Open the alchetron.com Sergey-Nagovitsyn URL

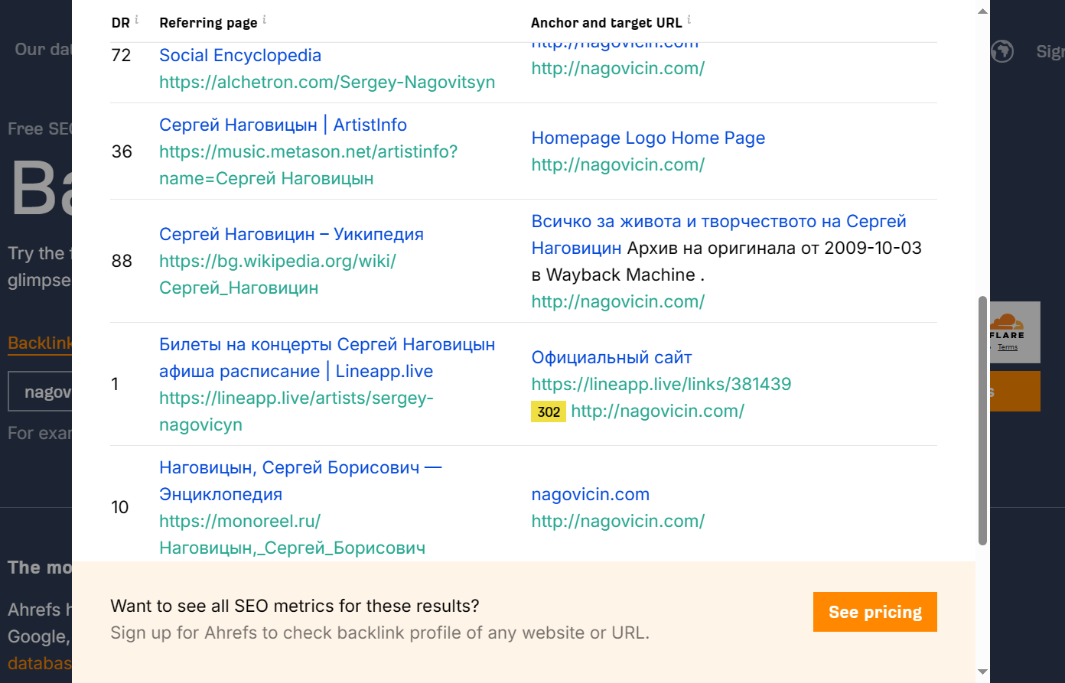tap(327, 82)
